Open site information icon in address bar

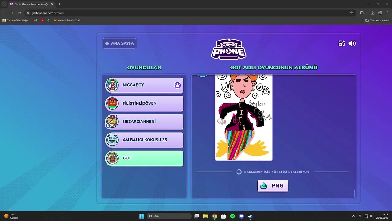(x=28, y=13)
